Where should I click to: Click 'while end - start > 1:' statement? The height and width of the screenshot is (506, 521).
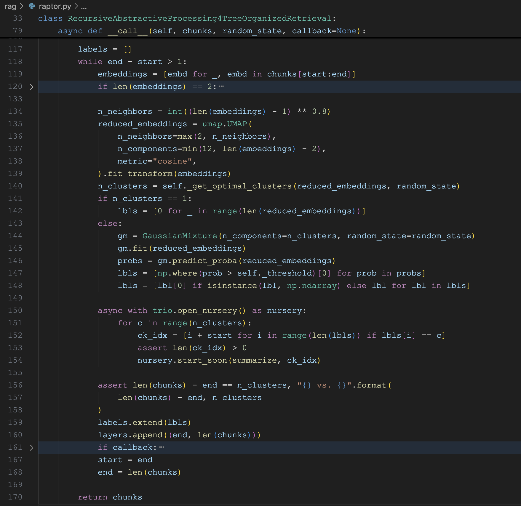coord(132,62)
